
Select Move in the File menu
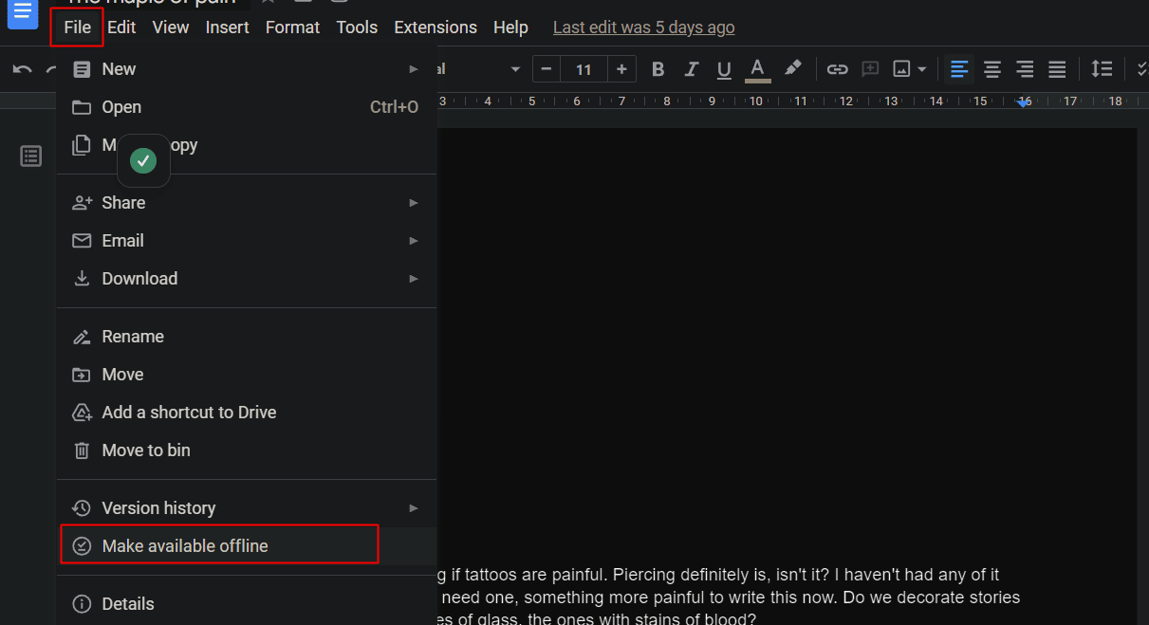[x=247, y=375]
